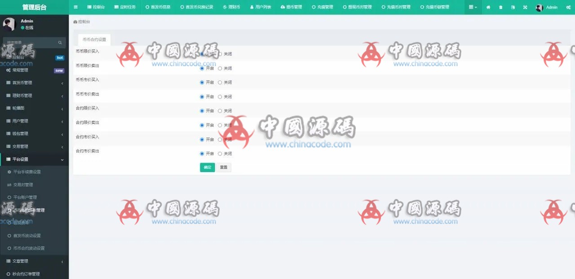The image size is (575, 279).
Task: Collapse the 平台设置 sidebar menu
Action: [x=34, y=159]
